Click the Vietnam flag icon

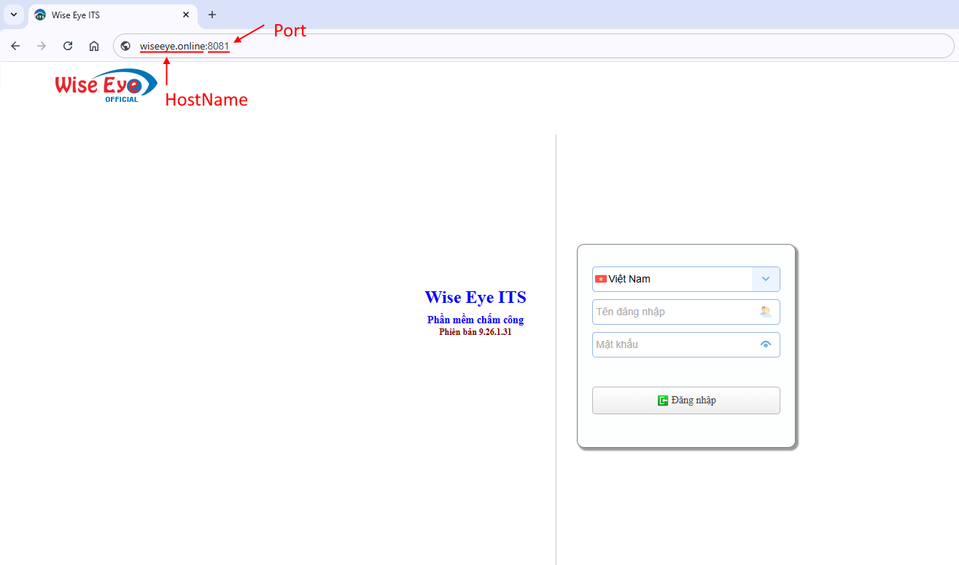(x=601, y=279)
